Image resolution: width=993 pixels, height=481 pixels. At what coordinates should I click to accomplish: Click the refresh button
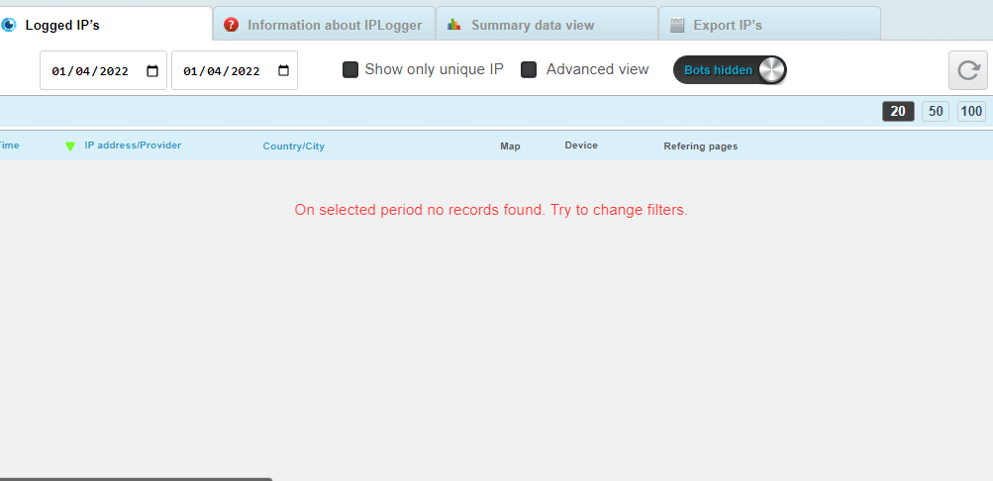[x=967, y=70]
